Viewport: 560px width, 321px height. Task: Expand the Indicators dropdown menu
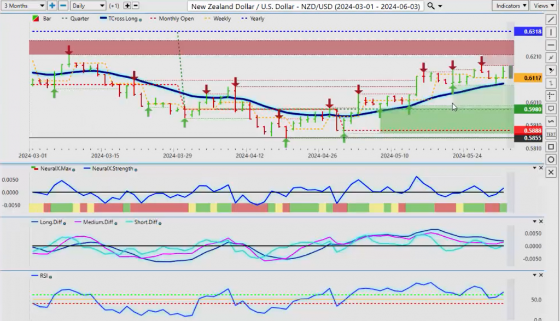[x=510, y=5]
